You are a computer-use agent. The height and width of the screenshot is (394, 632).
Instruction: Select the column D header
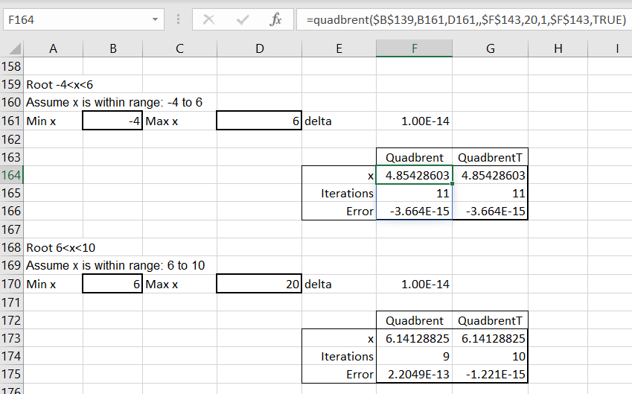pyautogui.click(x=259, y=48)
